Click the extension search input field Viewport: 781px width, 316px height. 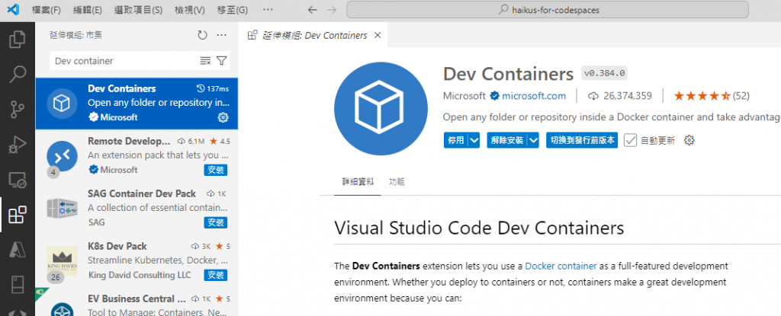tap(122, 61)
